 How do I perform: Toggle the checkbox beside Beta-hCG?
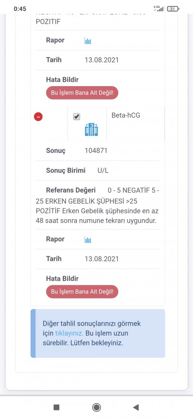(x=77, y=117)
